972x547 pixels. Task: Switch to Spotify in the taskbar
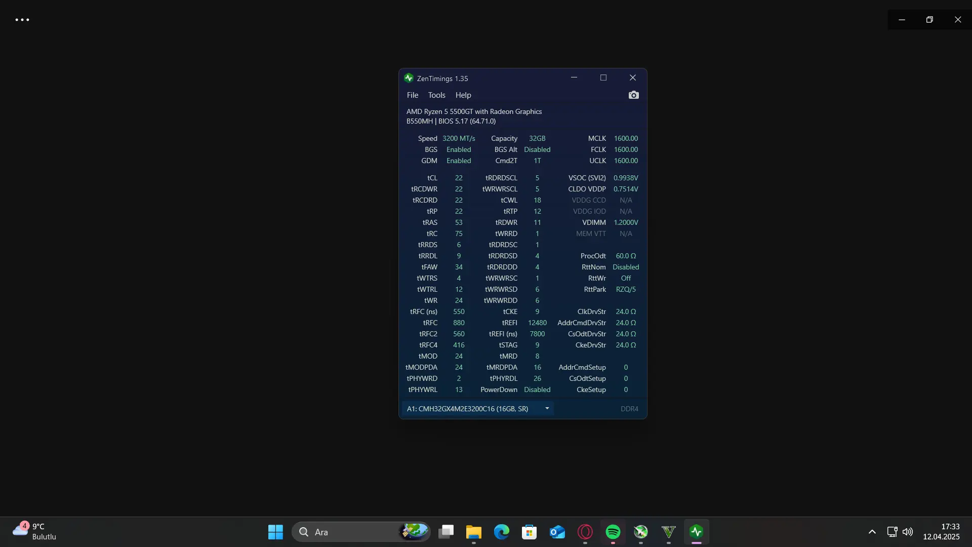coord(613,532)
